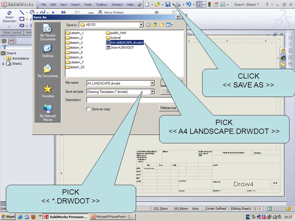The height and width of the screenshot is (221, 295).
Task: Open the Insert menu
Action: pos(75,5)
